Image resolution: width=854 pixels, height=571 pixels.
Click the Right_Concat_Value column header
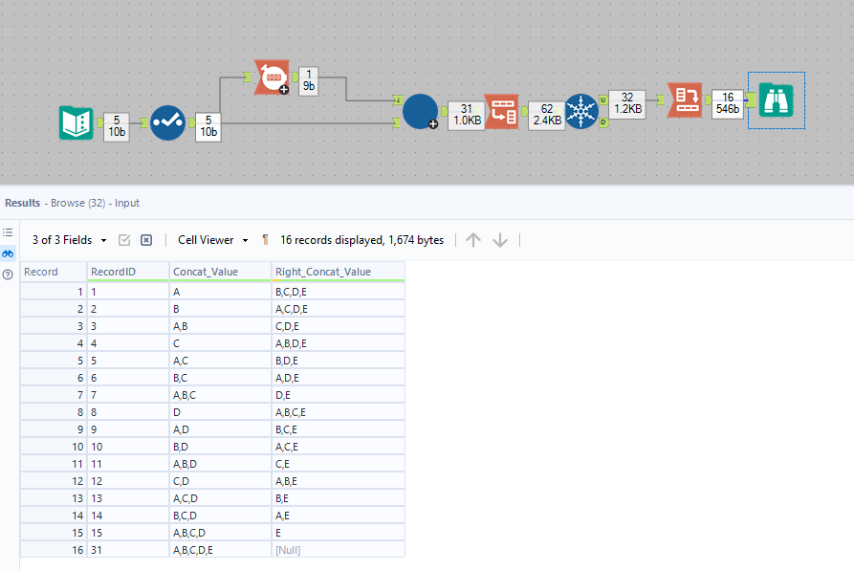[x=323, y=272]
